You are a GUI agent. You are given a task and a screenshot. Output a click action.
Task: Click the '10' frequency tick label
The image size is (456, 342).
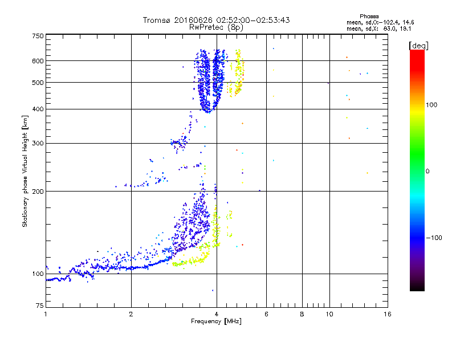(x=329, y=314)
